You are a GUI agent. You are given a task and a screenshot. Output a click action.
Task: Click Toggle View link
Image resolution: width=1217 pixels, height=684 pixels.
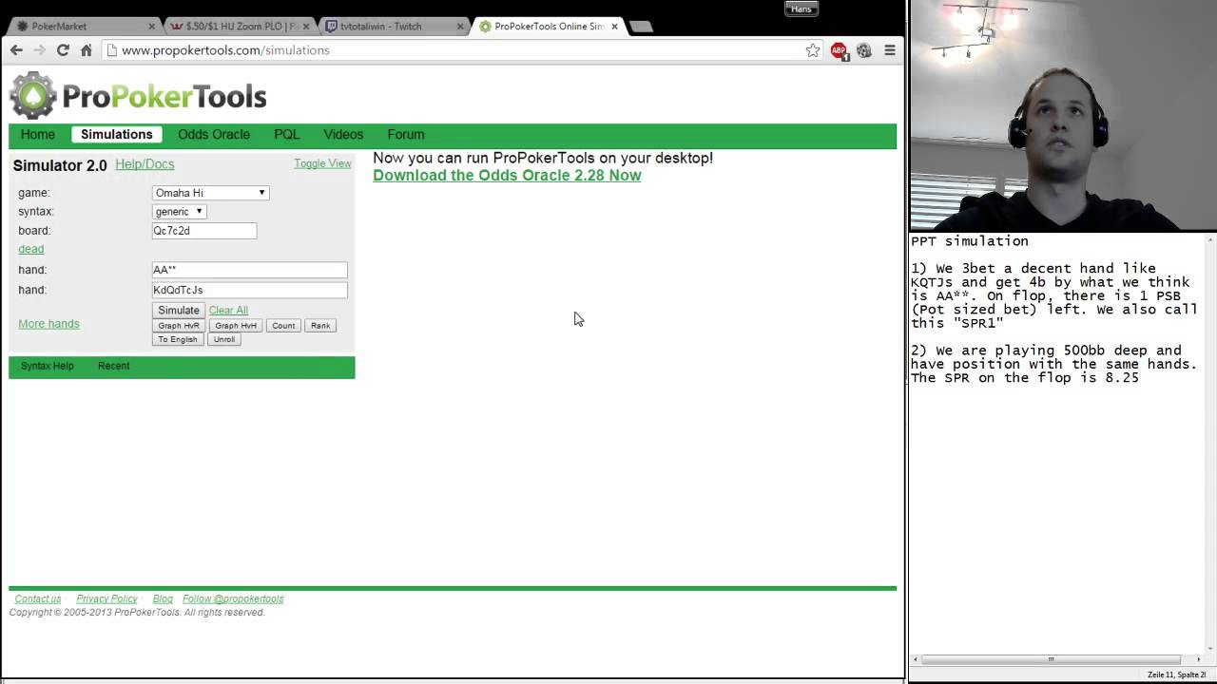322,163
